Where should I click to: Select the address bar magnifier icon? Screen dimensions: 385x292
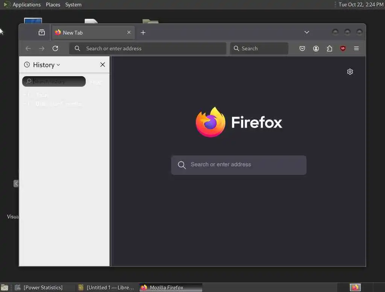[x=77, y=48]
